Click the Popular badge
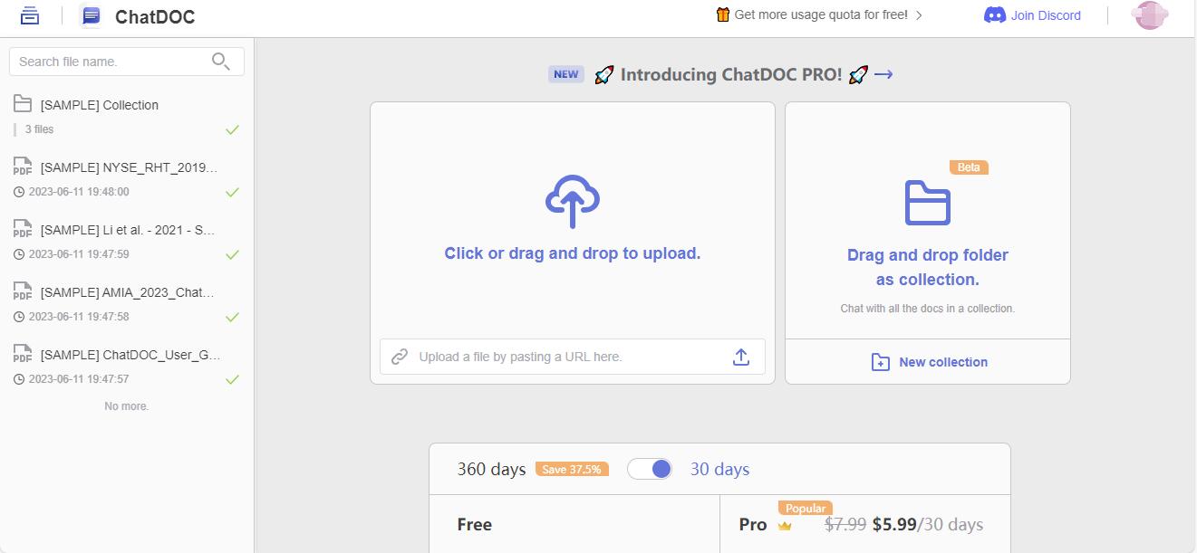 805,509
